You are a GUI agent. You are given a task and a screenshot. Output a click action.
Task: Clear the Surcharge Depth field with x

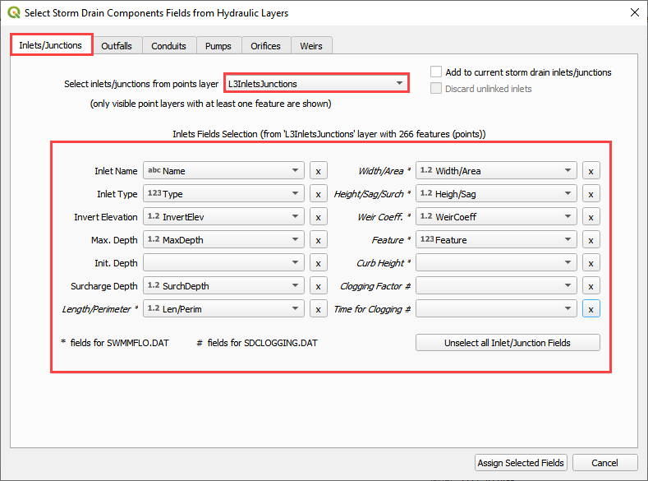click(x=318, y=286)
